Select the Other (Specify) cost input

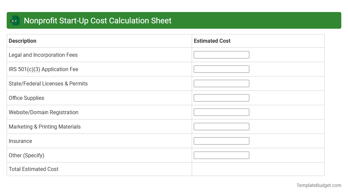click(221, 155)
